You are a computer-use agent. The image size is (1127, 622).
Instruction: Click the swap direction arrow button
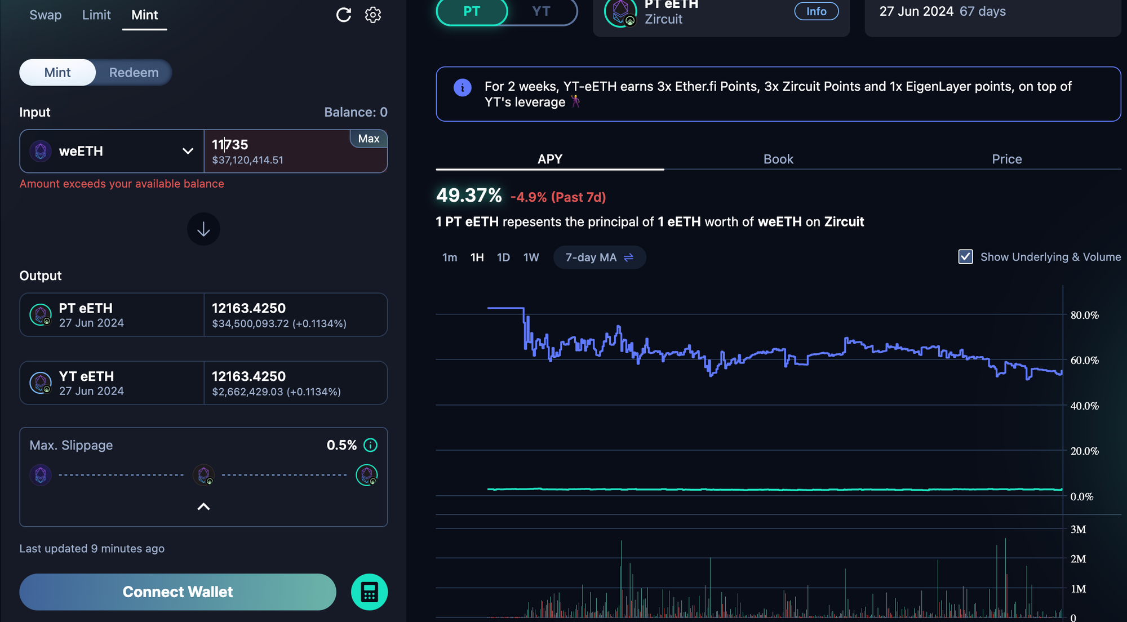coord(203,229)
